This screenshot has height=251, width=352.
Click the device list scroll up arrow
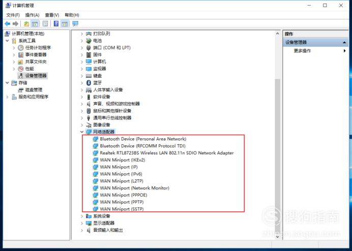click(277, 34)
